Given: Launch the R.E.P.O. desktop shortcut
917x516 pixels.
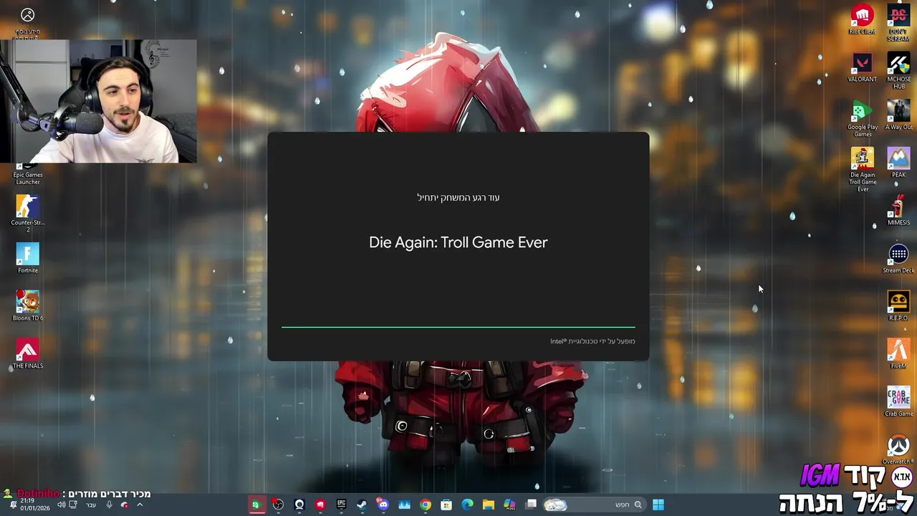Looking at the screenshot, I should tap(898, 306).
